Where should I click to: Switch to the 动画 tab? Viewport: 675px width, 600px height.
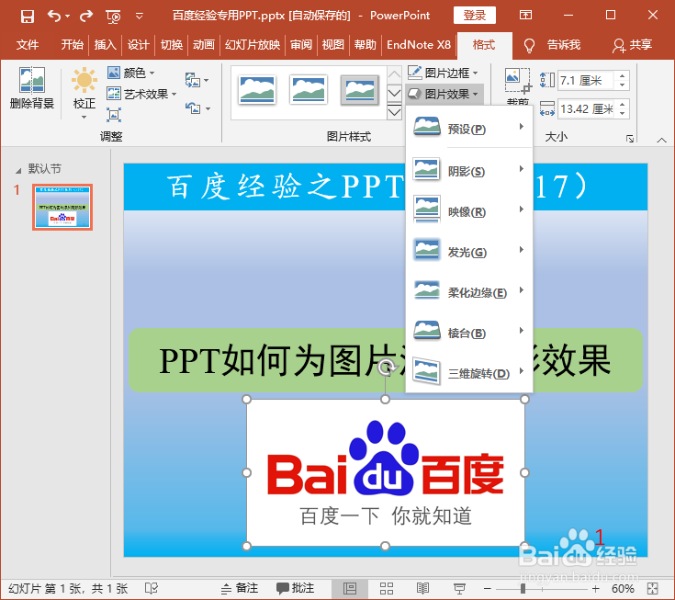tap(204, 45)
